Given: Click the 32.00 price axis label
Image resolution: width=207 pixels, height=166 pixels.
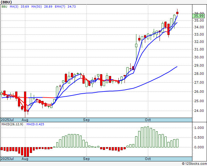Looking at the screenshot, I should [x=199, y=42].
